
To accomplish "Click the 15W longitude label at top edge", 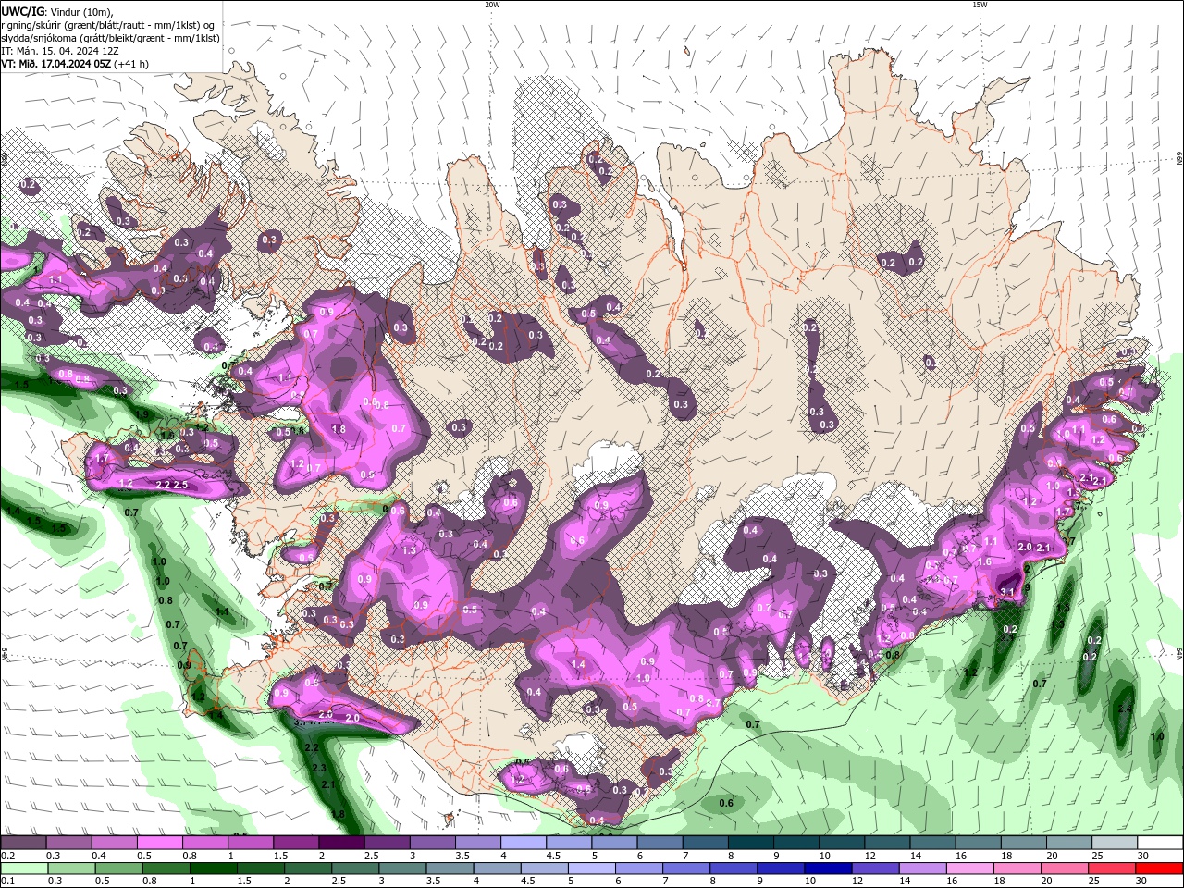I will coord(980,5).
